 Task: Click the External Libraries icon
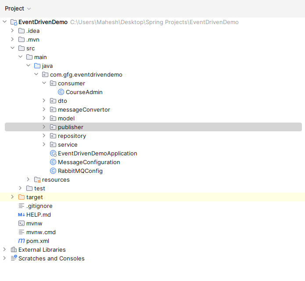14,249
